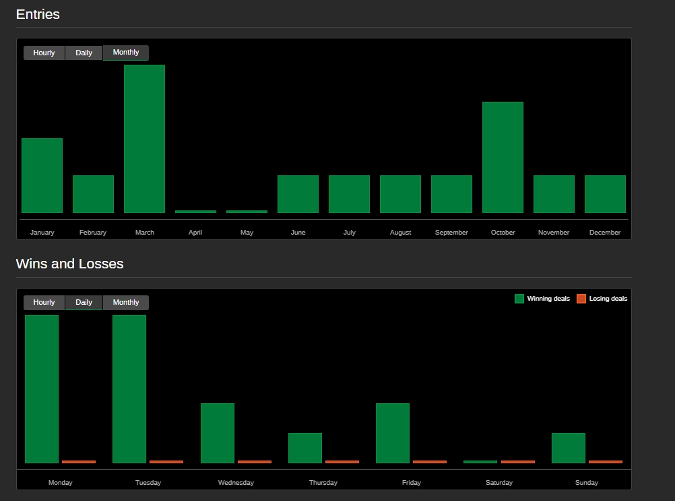Click the October entries bar
The width and height of the screenshot is (675, 501).
(x=503, y=157)
